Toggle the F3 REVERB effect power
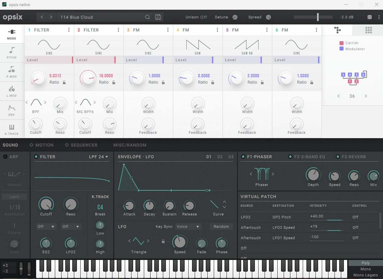Viewport: 383px width, 279px height. pyautogui.click(x=338, y=157)
